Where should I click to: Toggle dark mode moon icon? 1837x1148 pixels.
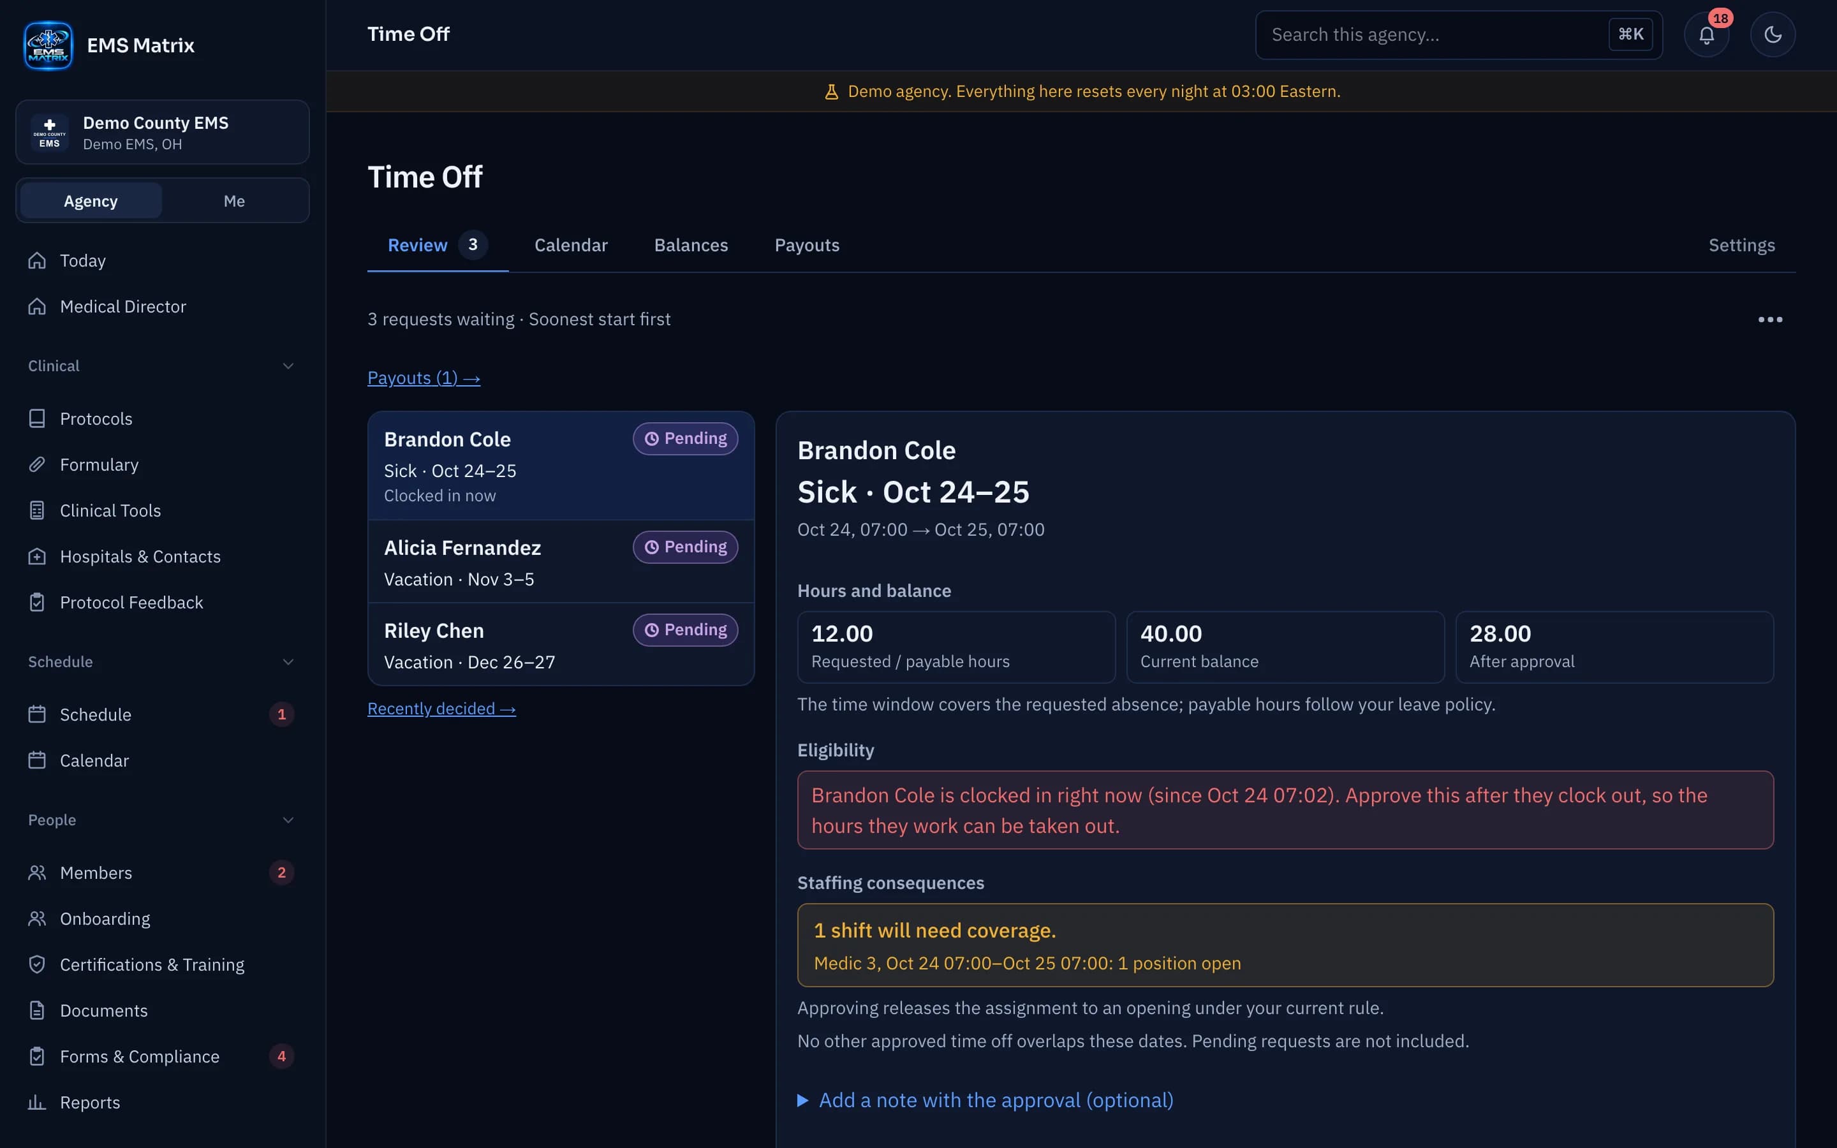click(1773, 35)
